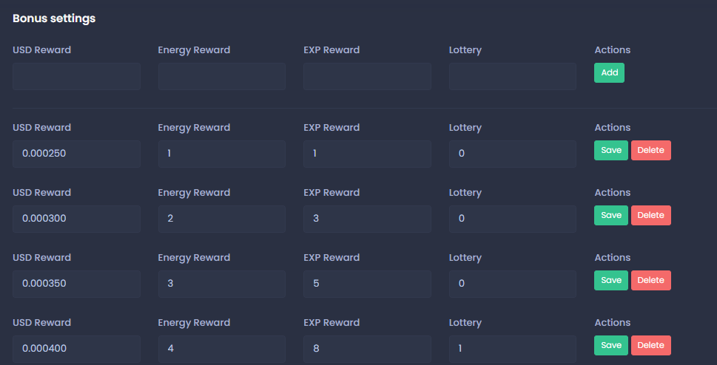
Task: Edit the USD Reward field showing 0.000250
Action: (76, 154)
